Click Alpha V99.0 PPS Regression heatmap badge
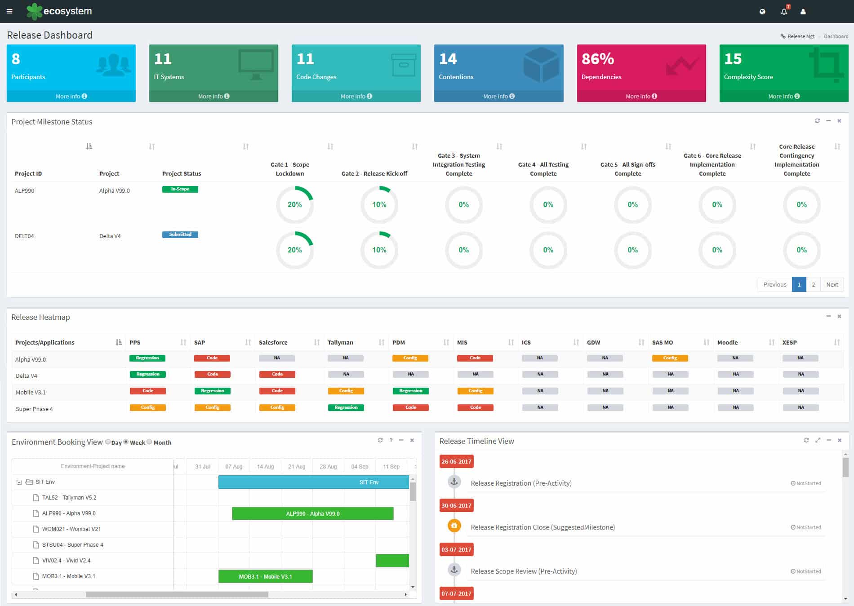Screen dimensions: 854x606 (147, 358)
